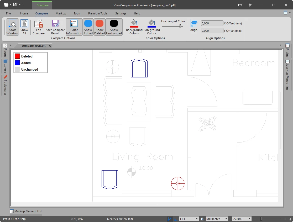Click the status bar zoom slider handle
293x222 pixels.
(x=261, y=219)
